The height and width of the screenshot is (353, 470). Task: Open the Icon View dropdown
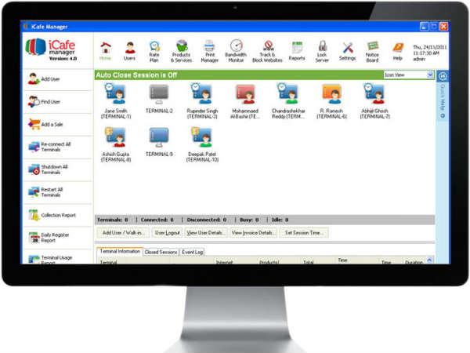(409, 75)
